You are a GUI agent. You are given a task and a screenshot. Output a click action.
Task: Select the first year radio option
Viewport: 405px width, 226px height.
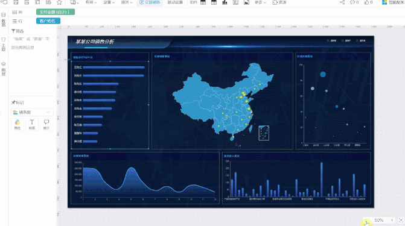(331, 41)
